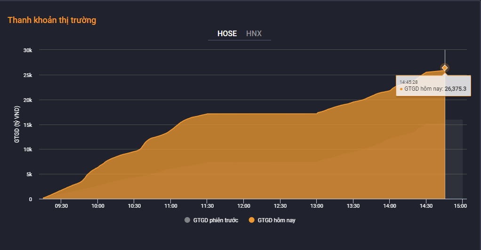Click the 'Thanh khoản thị trường' title
This screenshot has height=250, width=481.
coord(52,20)
